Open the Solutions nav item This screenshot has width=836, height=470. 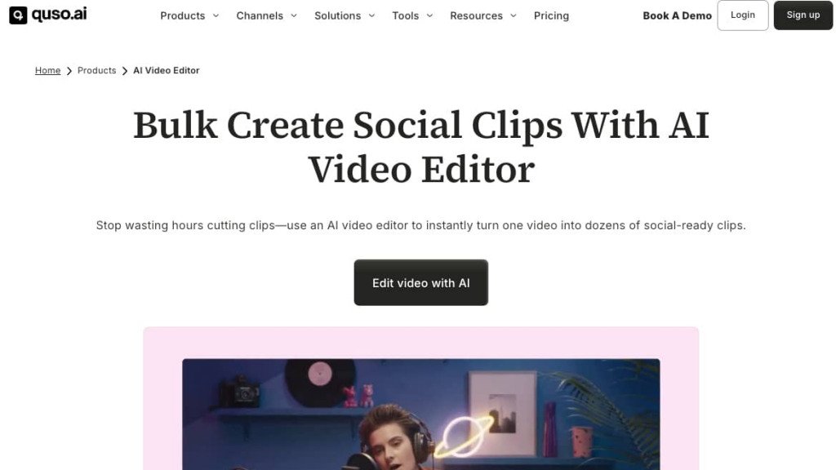pyautogui.click(x=337, y=16)
